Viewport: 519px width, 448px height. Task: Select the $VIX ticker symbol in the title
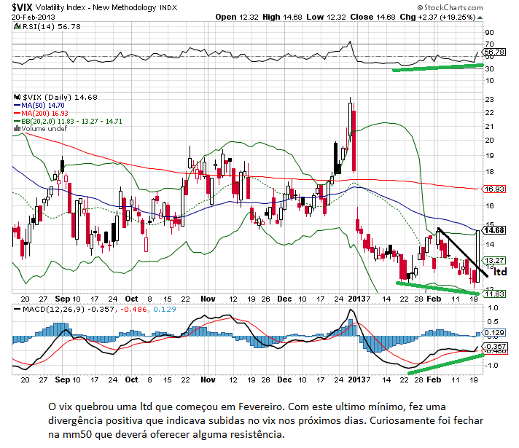point(22,7)
